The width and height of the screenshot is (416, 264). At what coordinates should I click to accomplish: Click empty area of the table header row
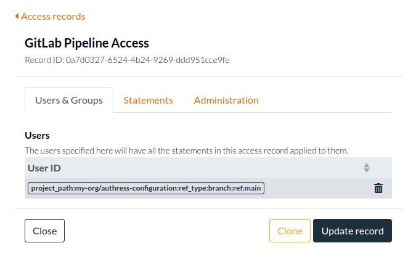pos(210,168)
